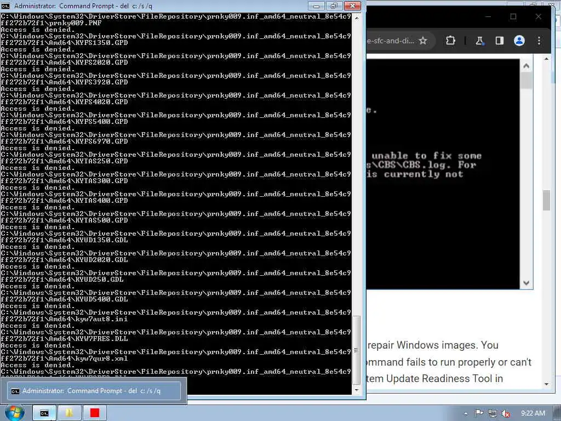Open the Chrome Labs flask icon
Viewport: 561px width, 421px height.
pyautogui.click(x=479, y=41)
